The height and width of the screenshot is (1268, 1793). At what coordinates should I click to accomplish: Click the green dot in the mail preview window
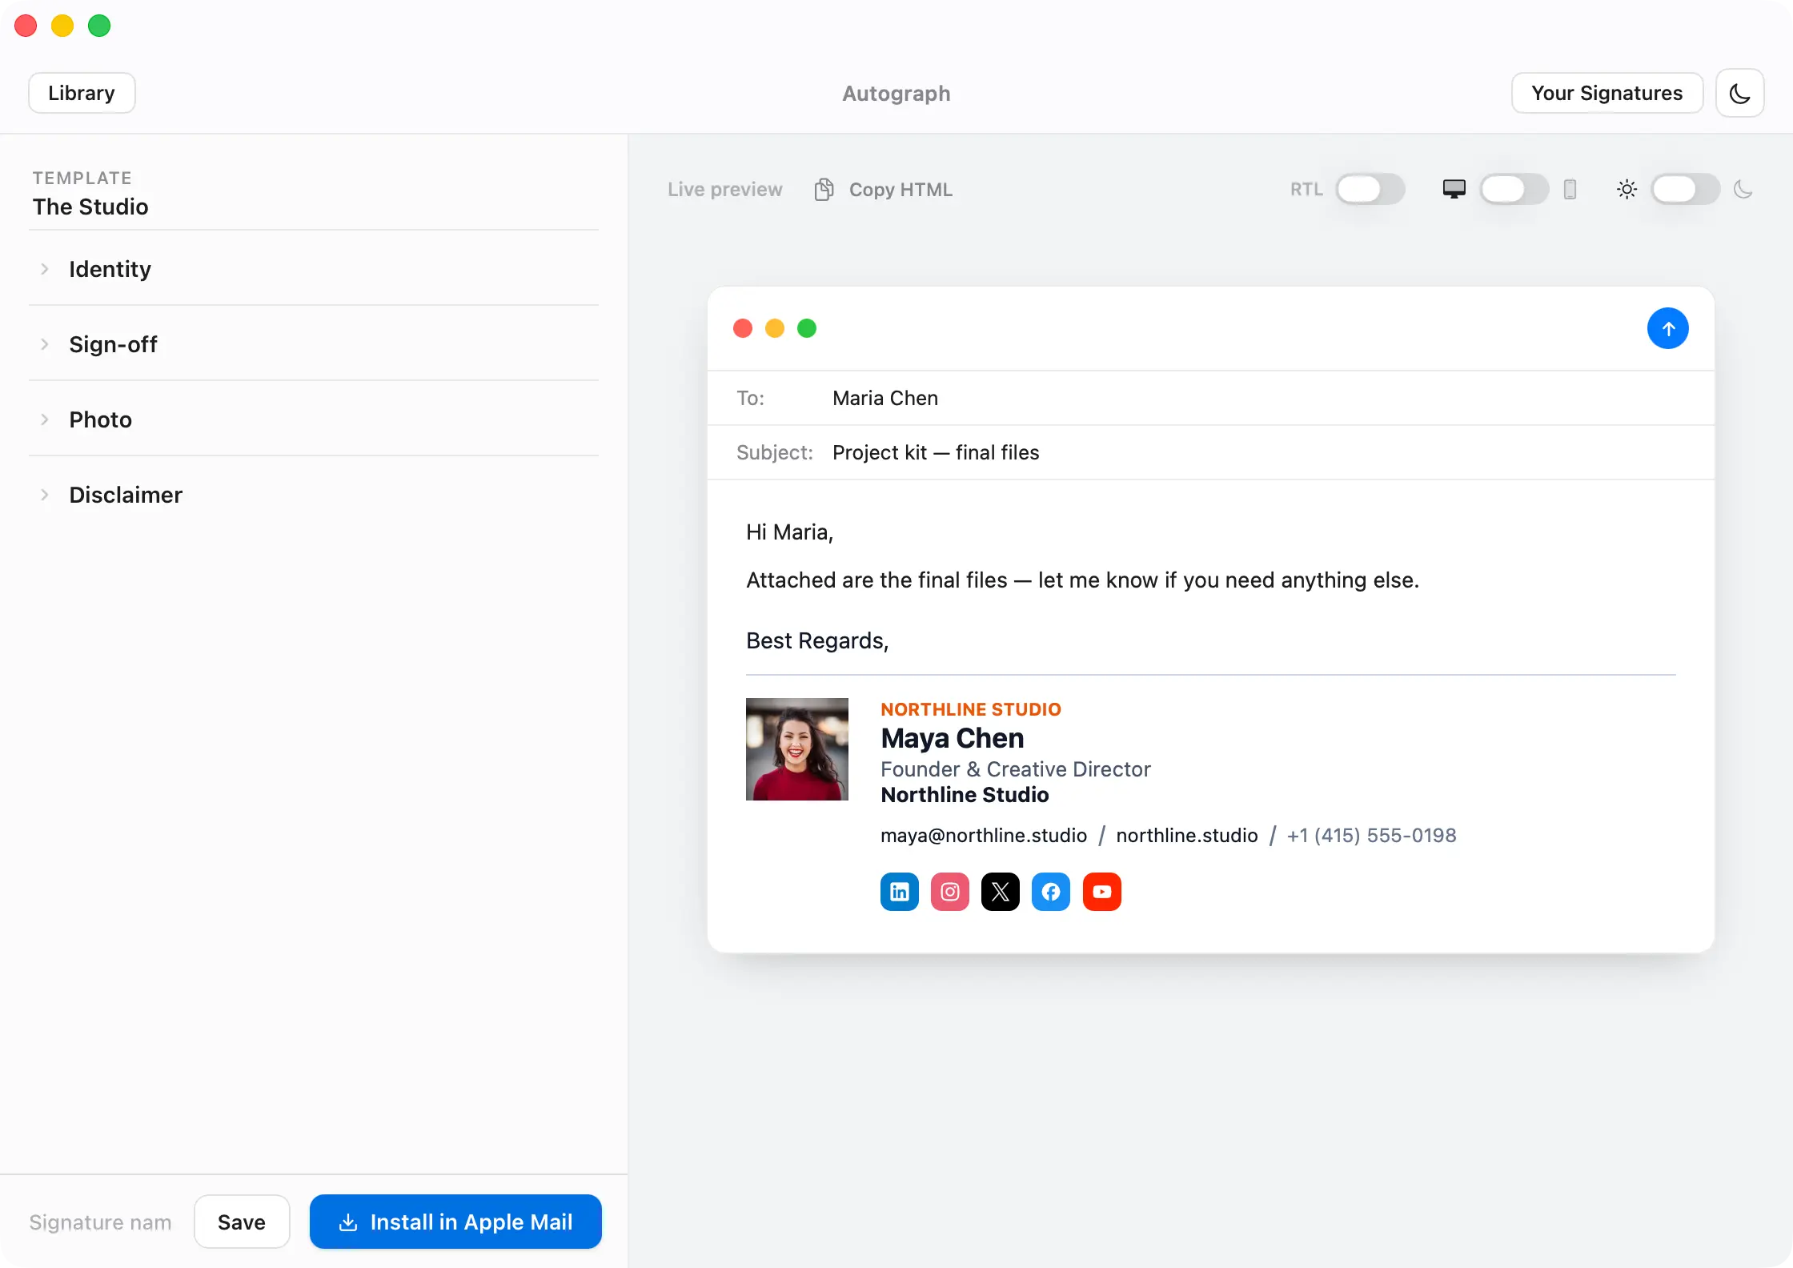coord(806,328)
